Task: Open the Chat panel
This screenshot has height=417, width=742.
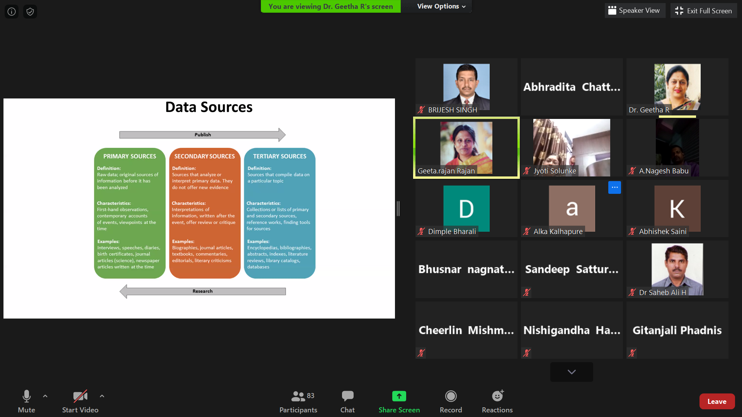Action: pyautogui.click(x=347, y=401)
